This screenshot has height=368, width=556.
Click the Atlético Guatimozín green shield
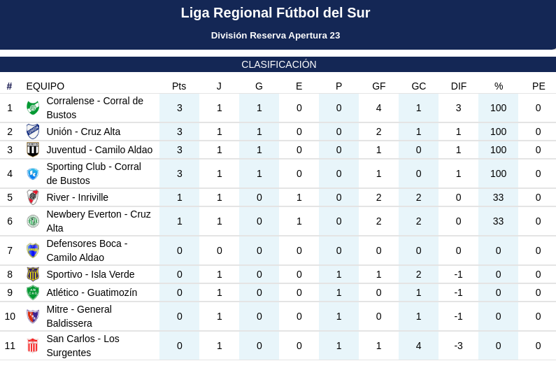tap(33, 292)
